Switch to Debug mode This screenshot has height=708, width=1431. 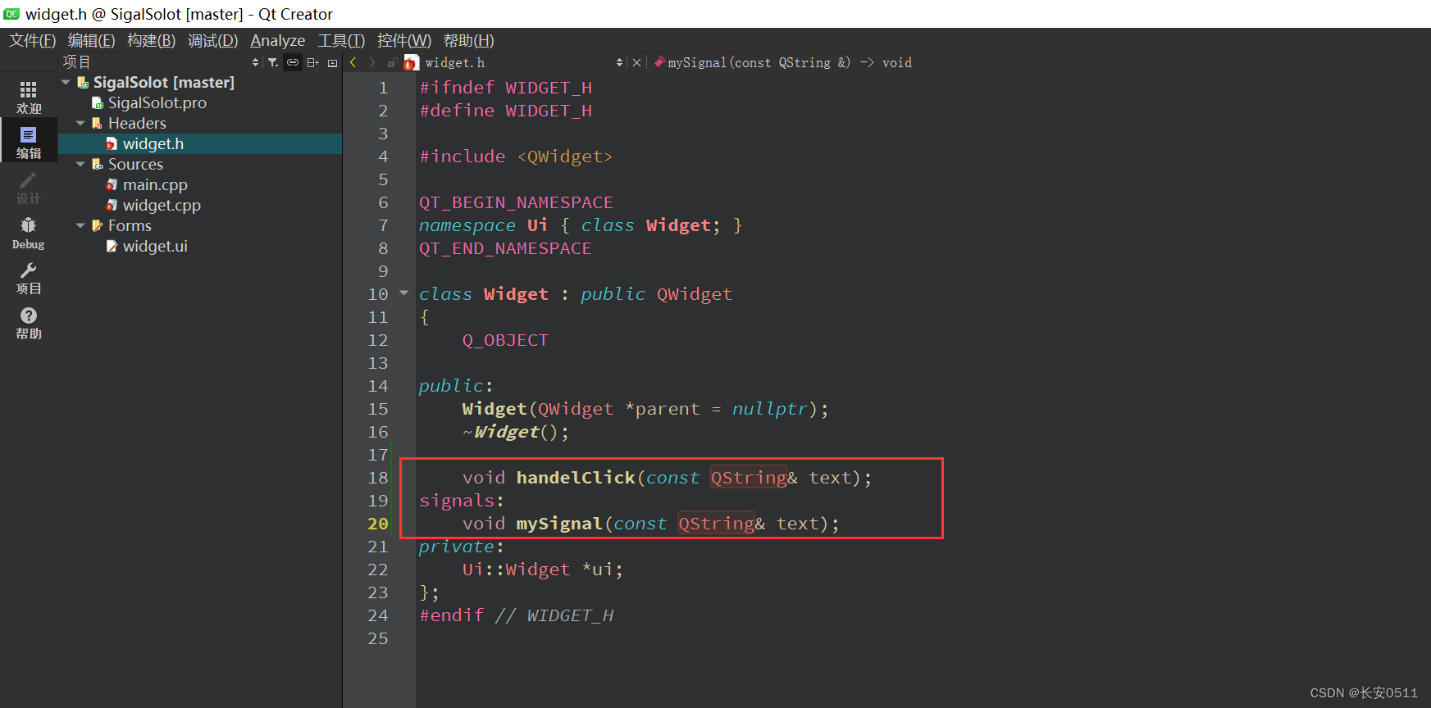[29, 233]
